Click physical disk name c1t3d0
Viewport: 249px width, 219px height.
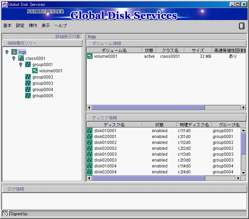pos(184,154)
